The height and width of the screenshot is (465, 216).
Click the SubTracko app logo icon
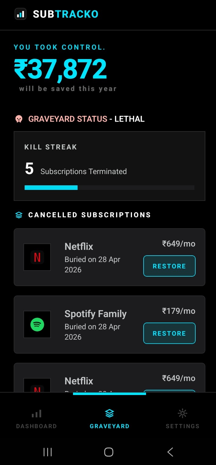20,14
